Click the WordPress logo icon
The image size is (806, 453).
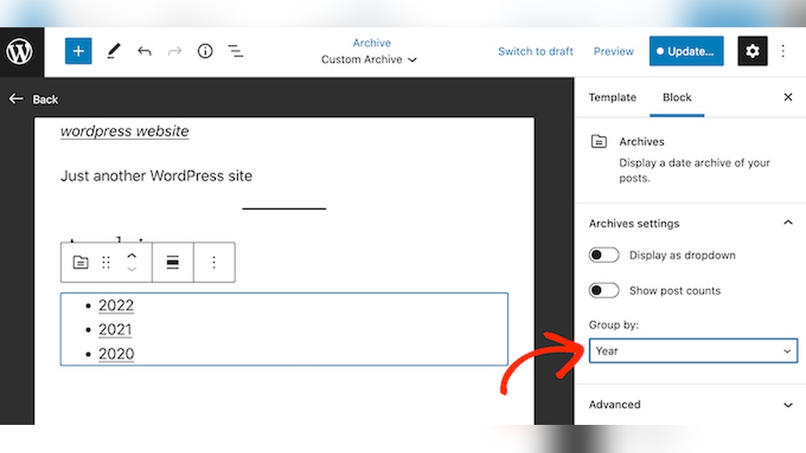coord(19,51)
